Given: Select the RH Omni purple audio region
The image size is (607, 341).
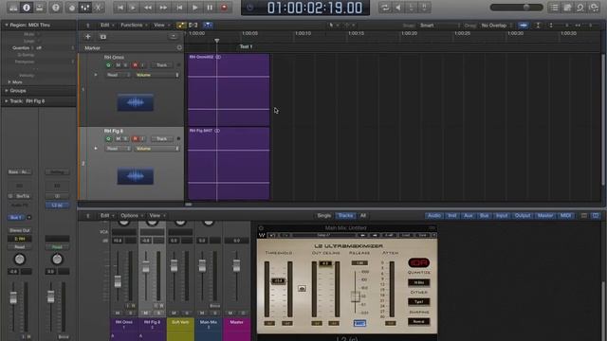Looking at the screenshot, I should 229,90.
